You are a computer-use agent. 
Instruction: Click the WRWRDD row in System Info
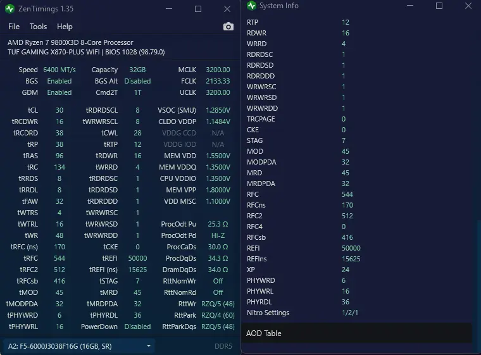point(356,108)
